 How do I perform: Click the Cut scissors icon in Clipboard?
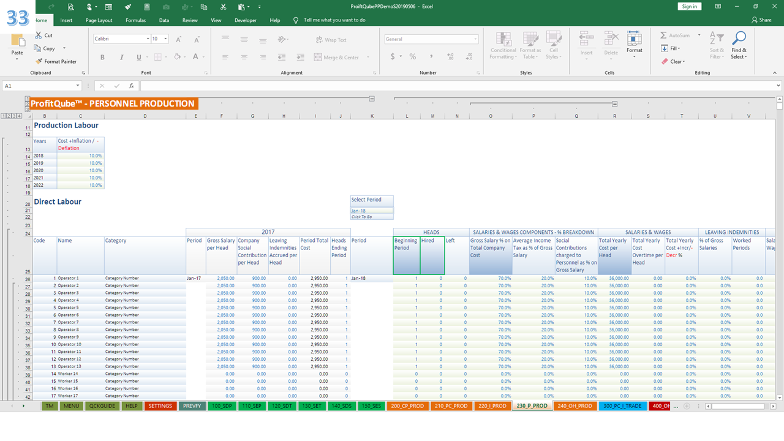click(x=39, y=36)
